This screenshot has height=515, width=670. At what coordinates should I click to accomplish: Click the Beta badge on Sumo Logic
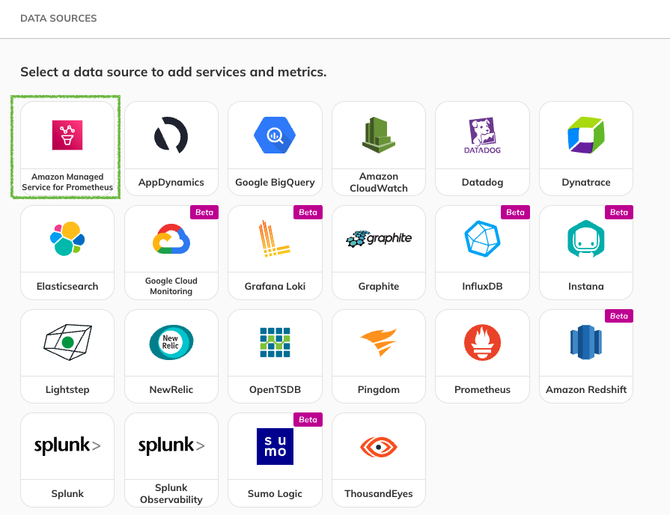point(308,419)
